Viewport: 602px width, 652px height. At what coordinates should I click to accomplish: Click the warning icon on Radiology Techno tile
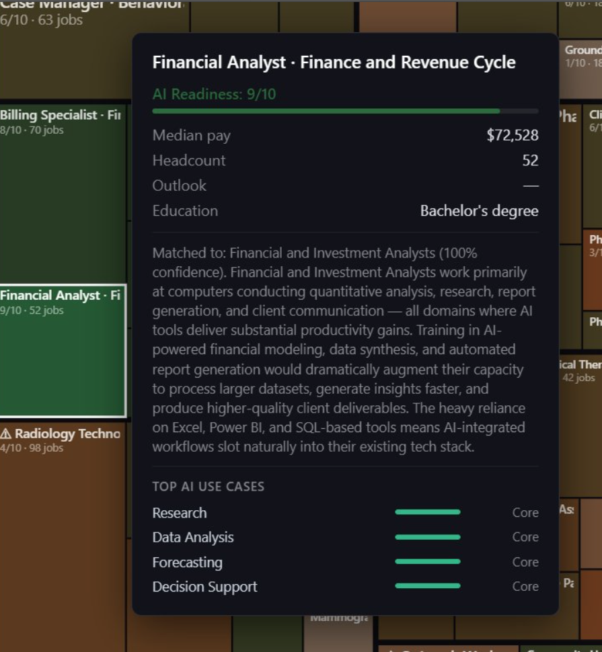click(x=7, y=434)
